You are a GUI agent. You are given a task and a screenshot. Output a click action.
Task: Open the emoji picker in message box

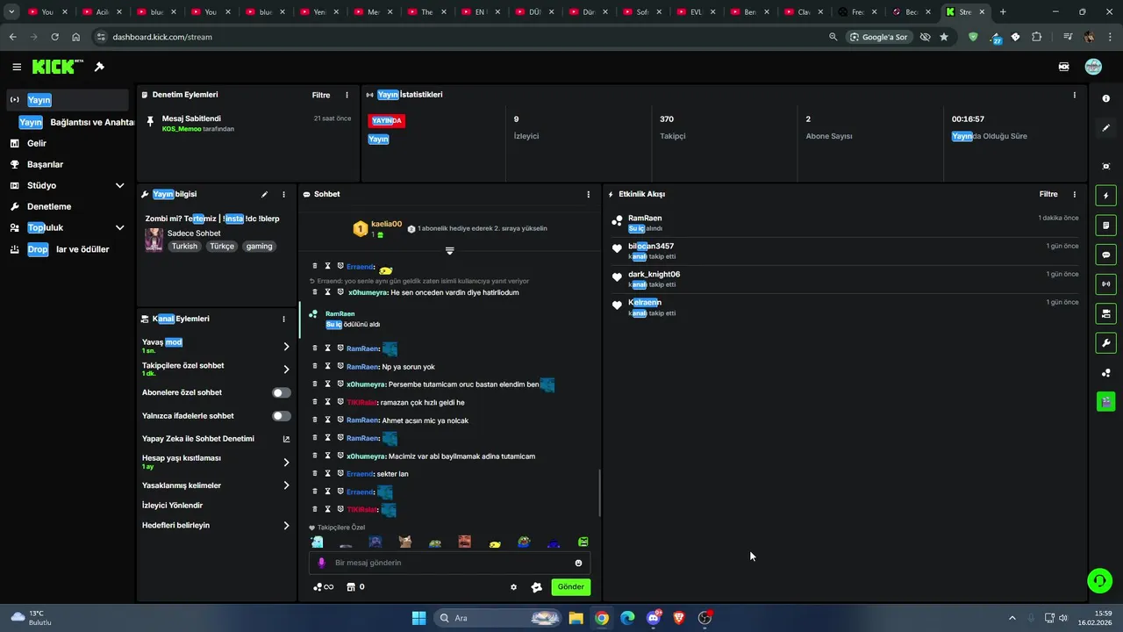(x=578, y=563)
